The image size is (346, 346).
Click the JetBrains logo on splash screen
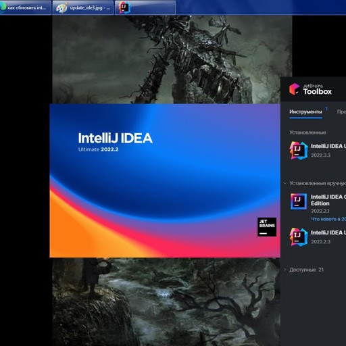267,227
